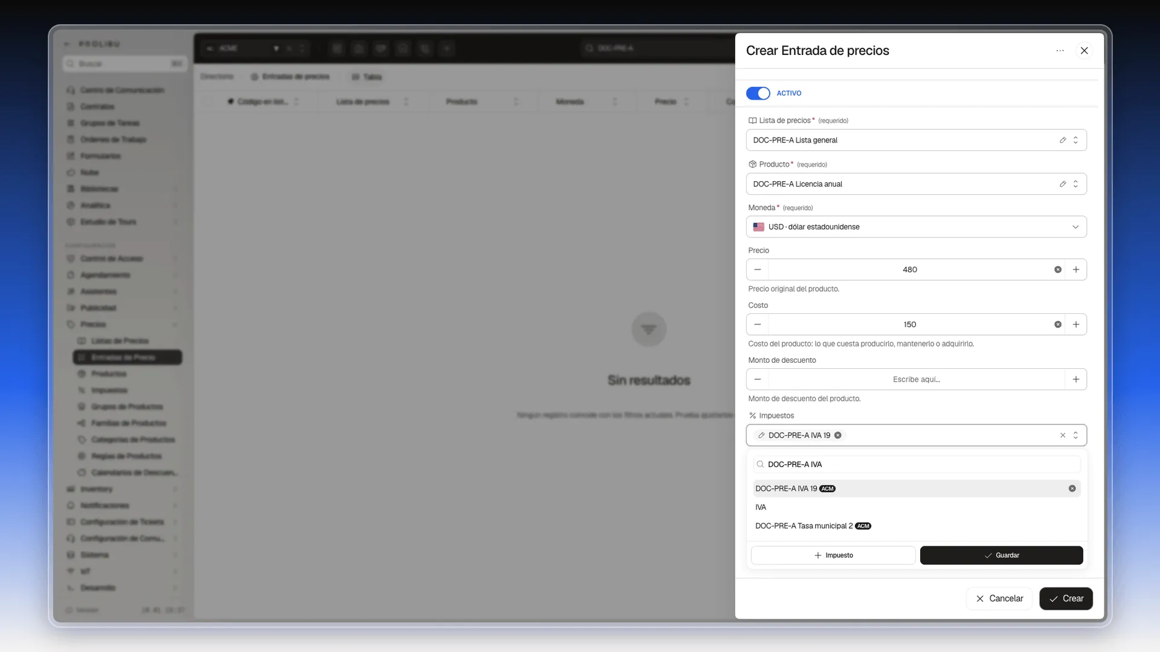Image resolution: width=1160 pixels, height=652 pixels.
Task: Click the Cancelar button
Action: 999,599
